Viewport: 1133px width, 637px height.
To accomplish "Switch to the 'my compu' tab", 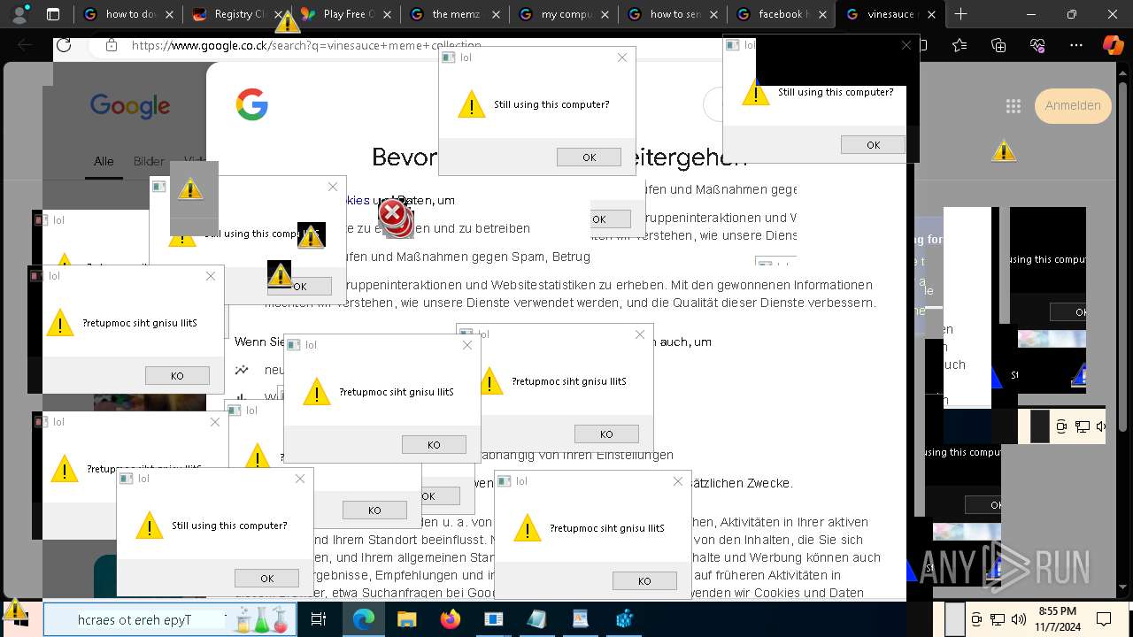I will click(565, 14).
